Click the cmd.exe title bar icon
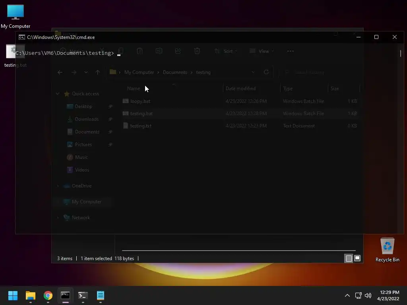 point(22,37)
